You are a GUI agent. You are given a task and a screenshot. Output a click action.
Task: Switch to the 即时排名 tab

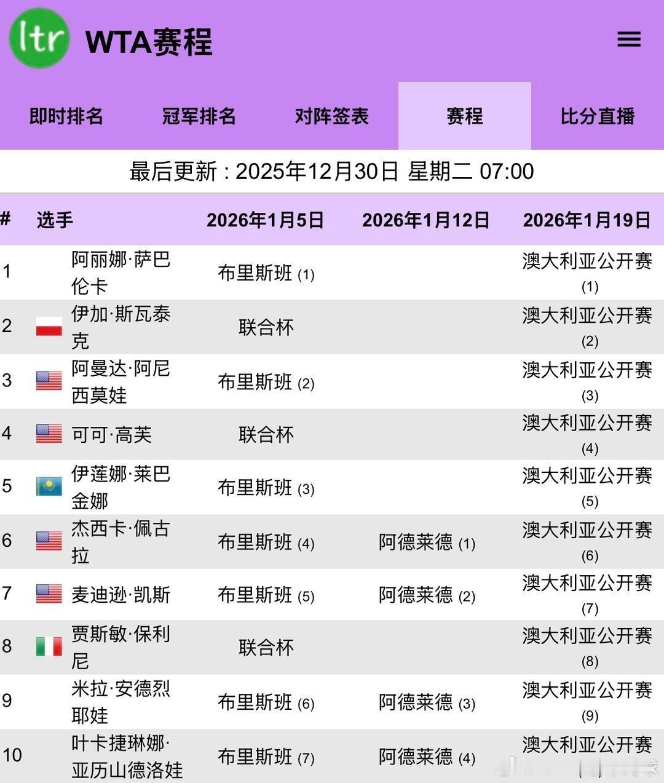coord(66,116)
